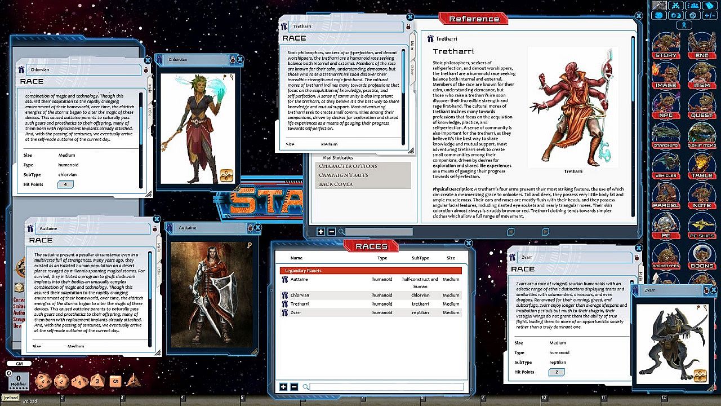
Task: Collapse all in the Races list
Action: pyautogui.click(x=294, y=387)
